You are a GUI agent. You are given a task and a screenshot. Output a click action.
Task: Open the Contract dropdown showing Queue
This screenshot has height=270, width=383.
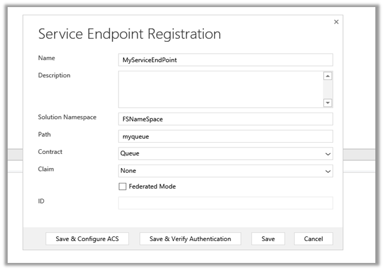point(226,153)
